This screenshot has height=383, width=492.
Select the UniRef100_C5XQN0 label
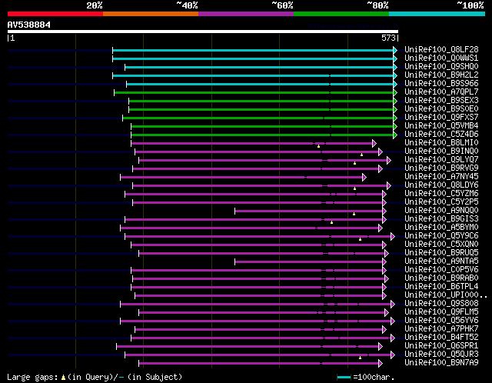[x=441, y=245]
